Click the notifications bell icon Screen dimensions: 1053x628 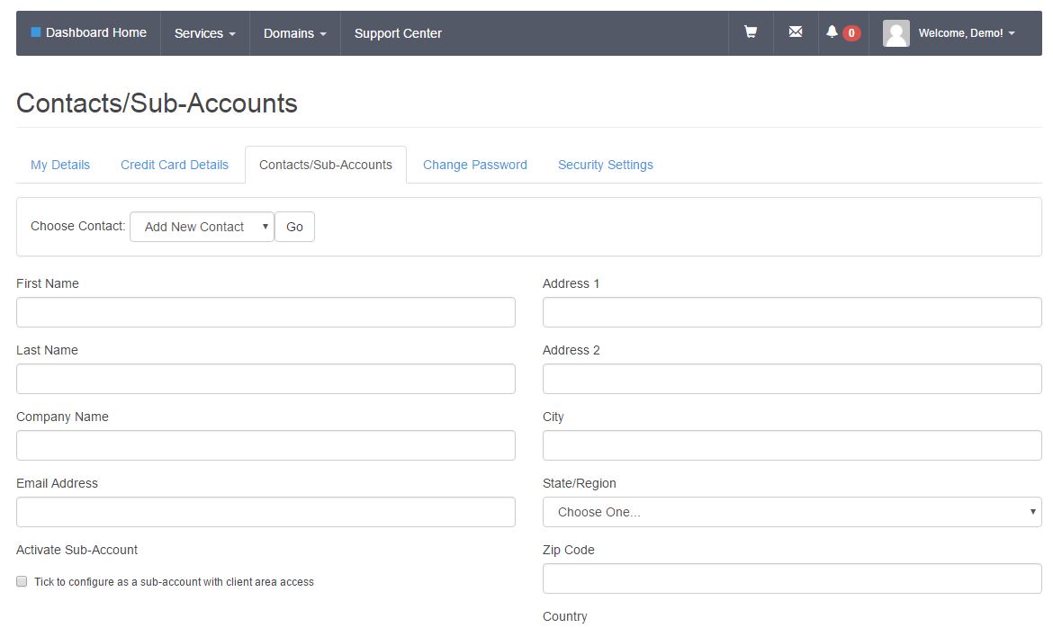click(x=832, y=32)
